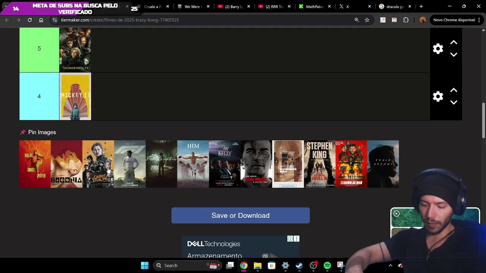Select the Ballad of a Small Player poster
Screen dimensions: 486x273
pos(35,164)
